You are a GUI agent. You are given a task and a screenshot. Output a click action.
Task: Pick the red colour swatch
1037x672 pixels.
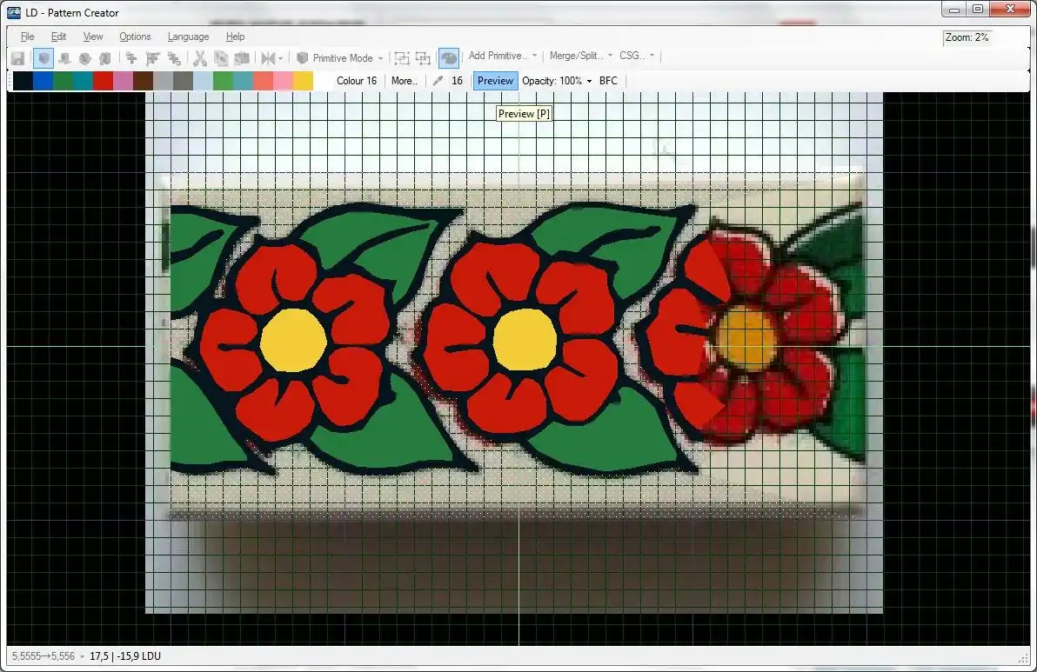pyautogui.click(x=104, y=81)
